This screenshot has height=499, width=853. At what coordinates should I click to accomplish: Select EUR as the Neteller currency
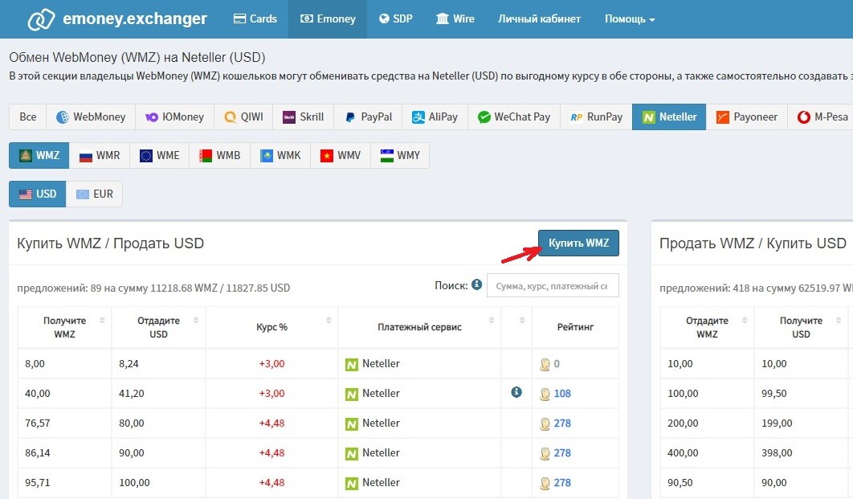[x=94, y=194]
